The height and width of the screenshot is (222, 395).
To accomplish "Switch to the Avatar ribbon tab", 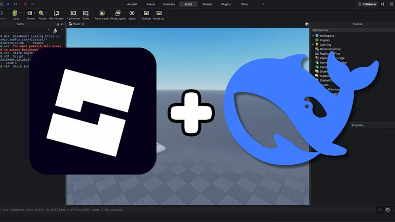I will 151,4.
